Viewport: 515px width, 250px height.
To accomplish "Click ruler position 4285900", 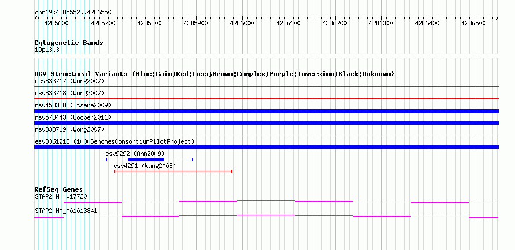I will pos(196,23).
